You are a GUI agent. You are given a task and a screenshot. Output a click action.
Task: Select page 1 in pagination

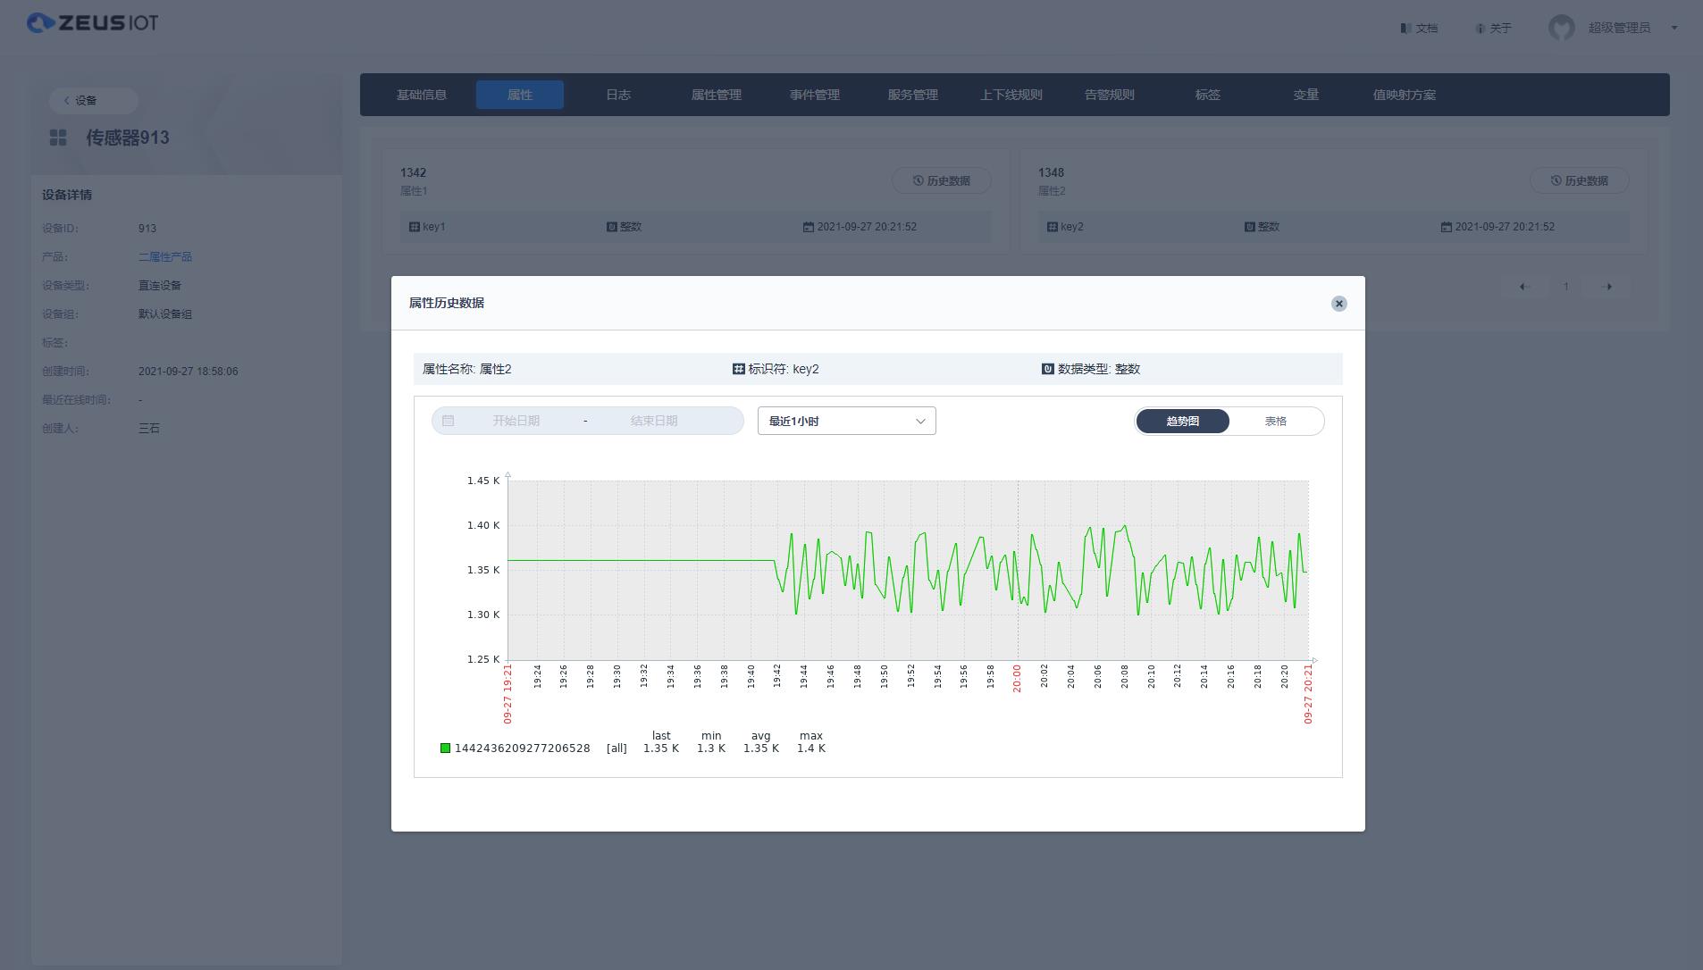click(x=1565, y=287)
